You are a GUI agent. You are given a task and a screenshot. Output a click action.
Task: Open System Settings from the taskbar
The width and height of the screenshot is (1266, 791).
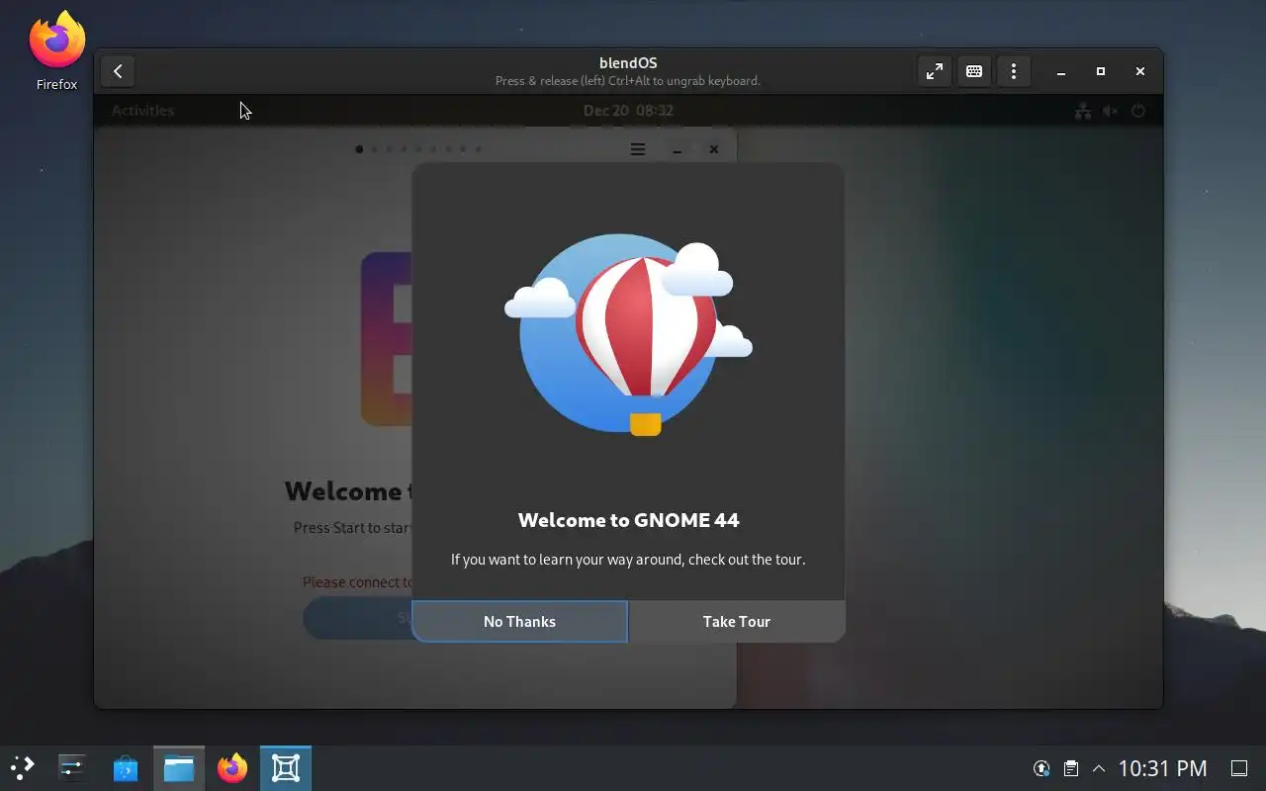pos(72,768)
